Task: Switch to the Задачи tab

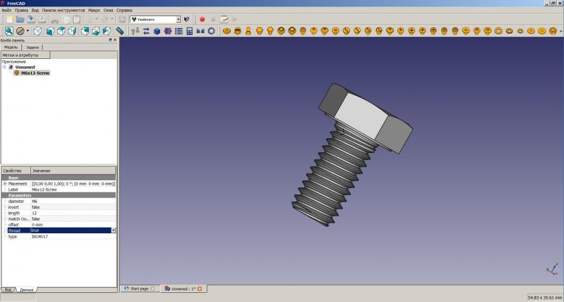Action: [32, 47]
